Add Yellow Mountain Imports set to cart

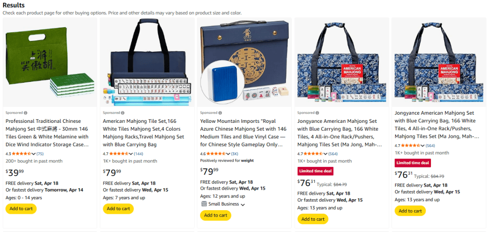(x=215, y=215)
